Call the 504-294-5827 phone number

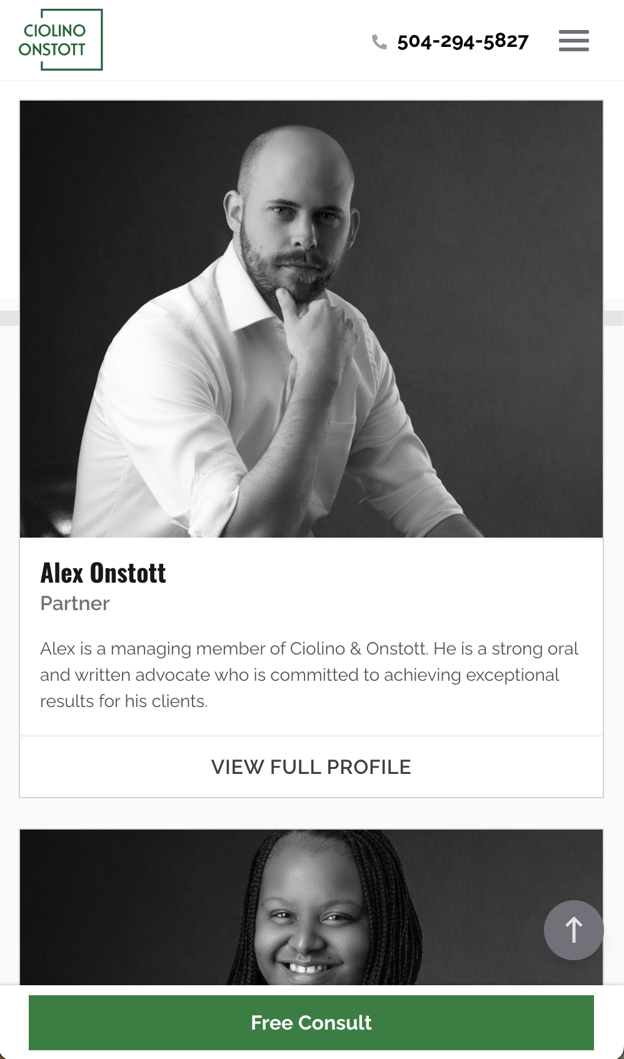coord(463,41)
